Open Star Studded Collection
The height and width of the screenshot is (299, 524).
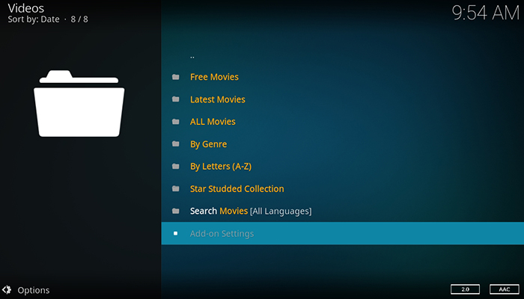coord(343,188)
